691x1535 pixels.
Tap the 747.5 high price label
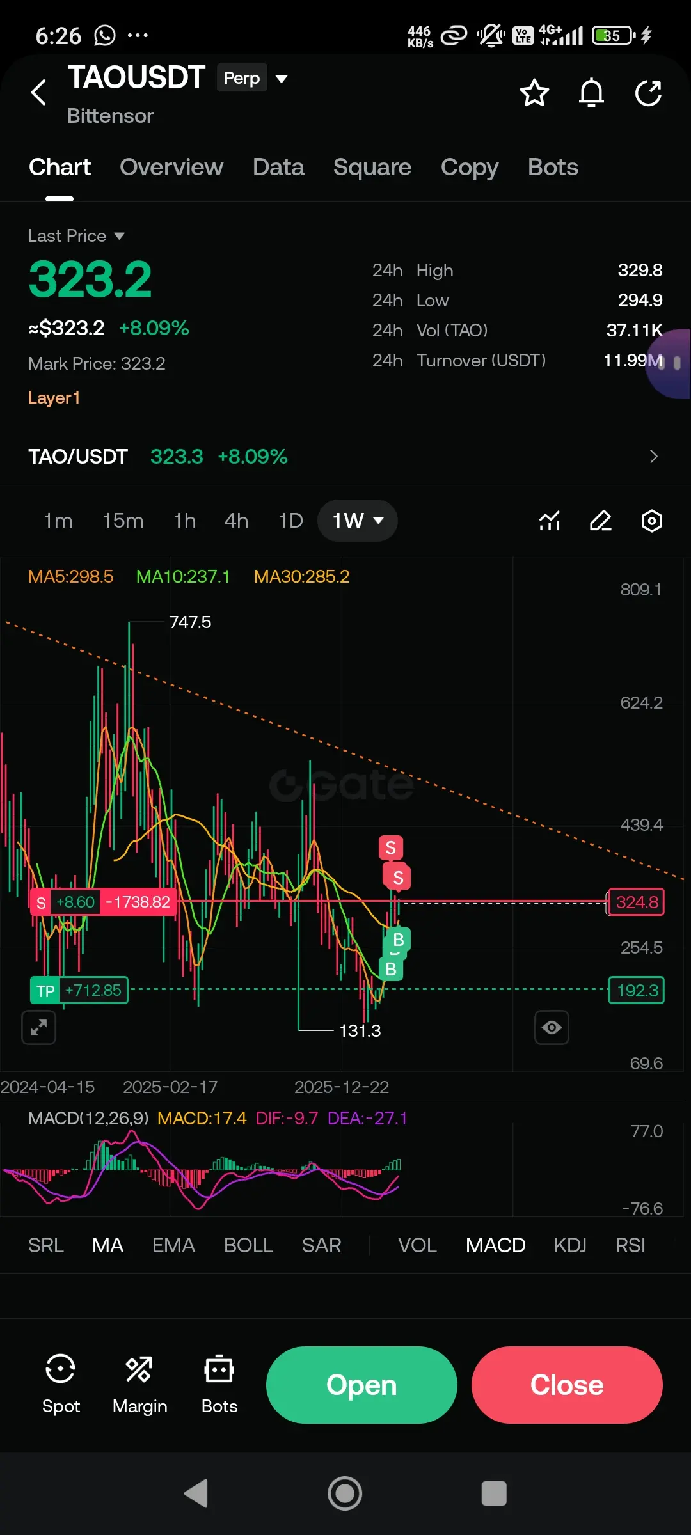click(190, 622)
